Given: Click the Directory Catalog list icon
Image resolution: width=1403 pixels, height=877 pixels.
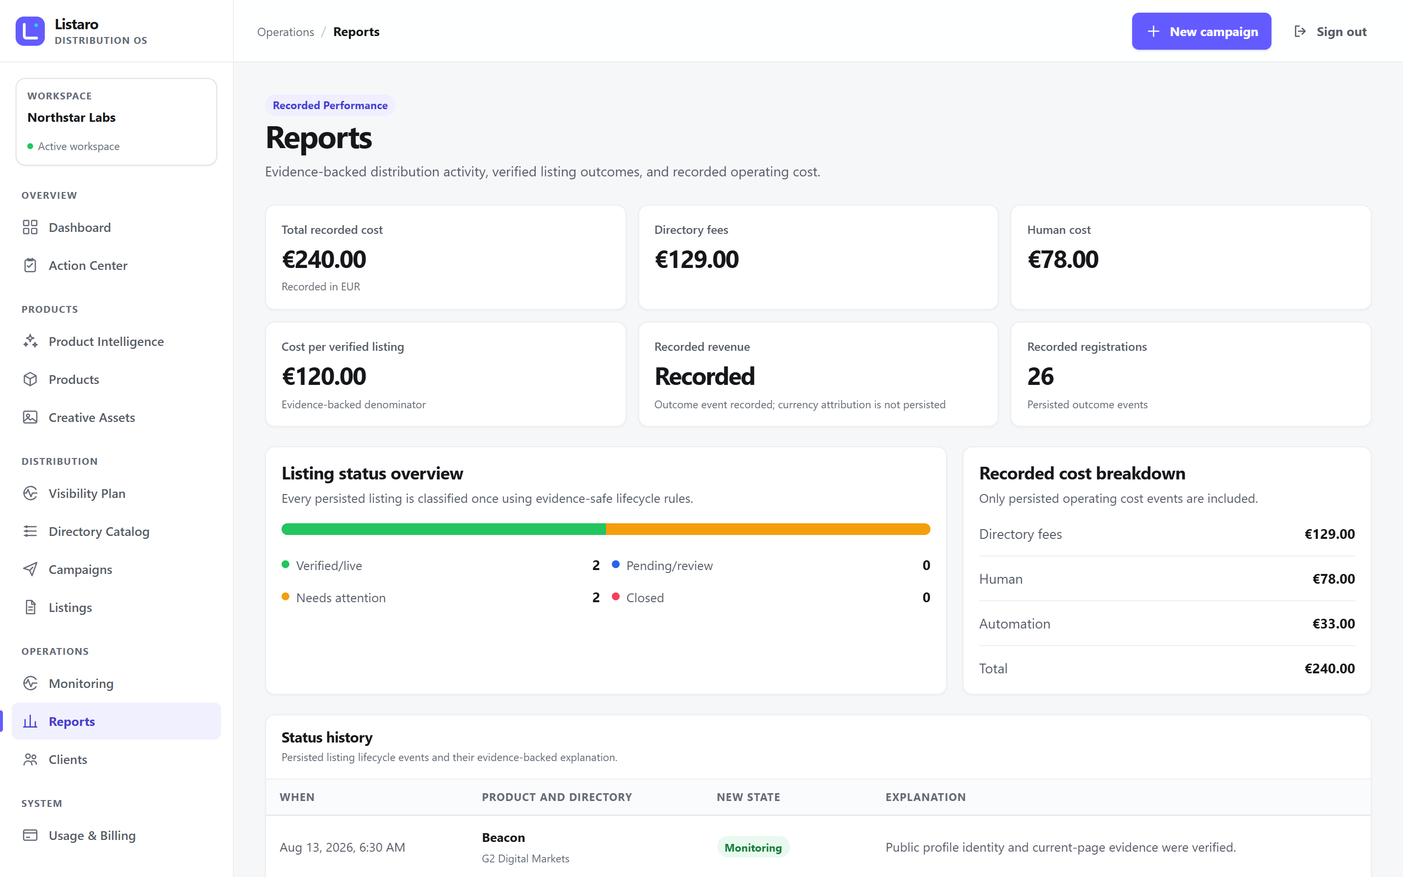Looking at the screenshot, I should pos(30,531).
